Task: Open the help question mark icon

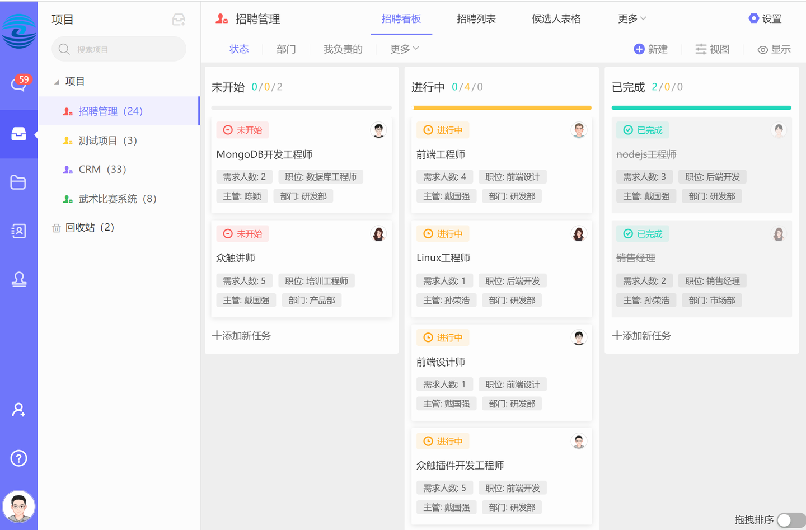Action: click(18, 458)
